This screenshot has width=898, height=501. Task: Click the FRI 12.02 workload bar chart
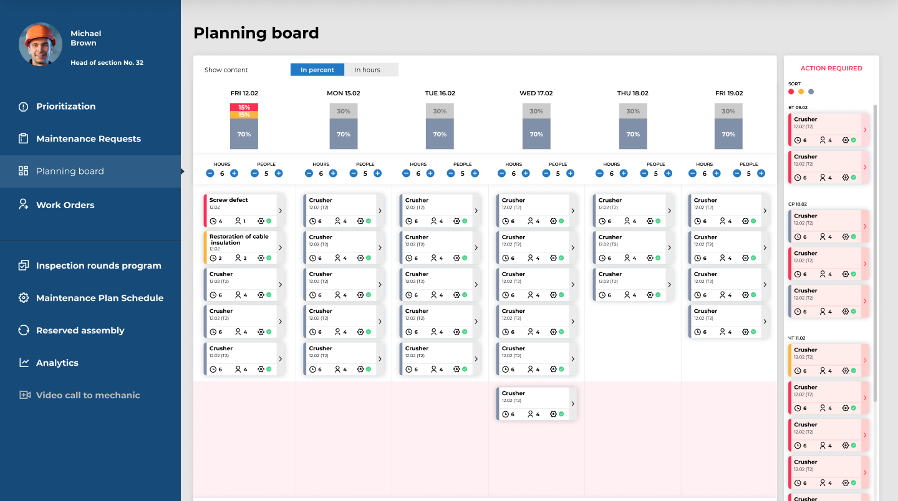click(244, 126)
